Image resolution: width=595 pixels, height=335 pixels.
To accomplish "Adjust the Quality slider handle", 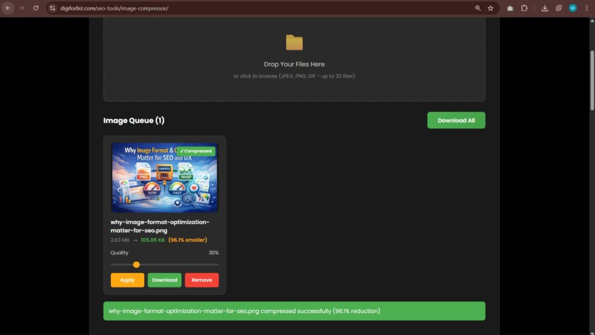I will (136, 265).
